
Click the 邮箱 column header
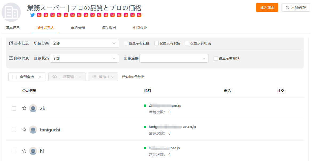point(147,91)
